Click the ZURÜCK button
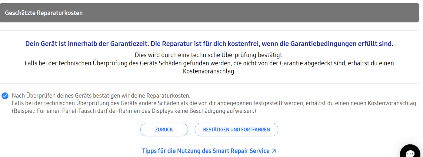The height and width of the screenshot is (157, 423). (x=164, y=130)
